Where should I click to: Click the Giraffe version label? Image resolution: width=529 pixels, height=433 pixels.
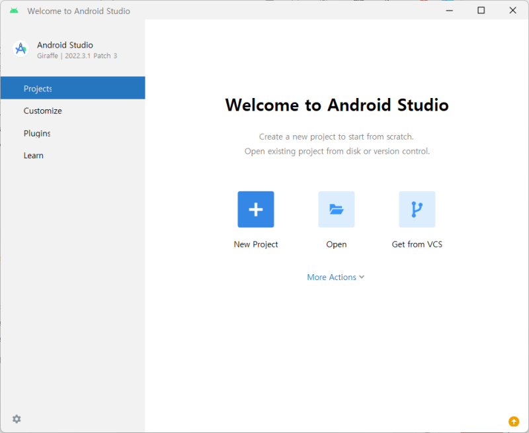pos(77,56)
